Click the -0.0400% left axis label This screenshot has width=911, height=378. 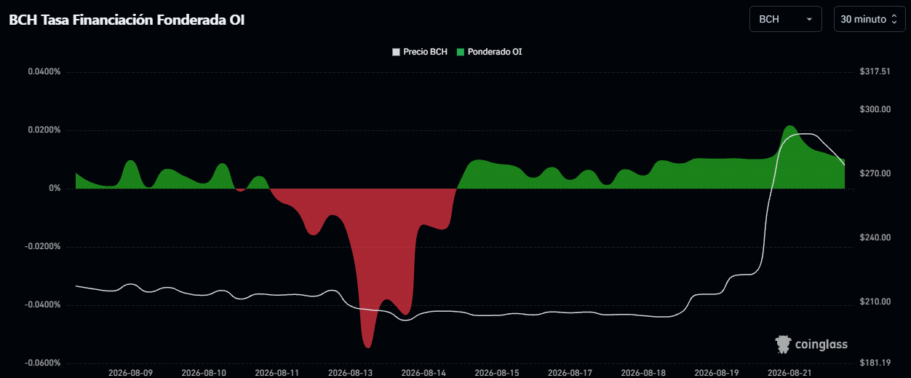42,305
